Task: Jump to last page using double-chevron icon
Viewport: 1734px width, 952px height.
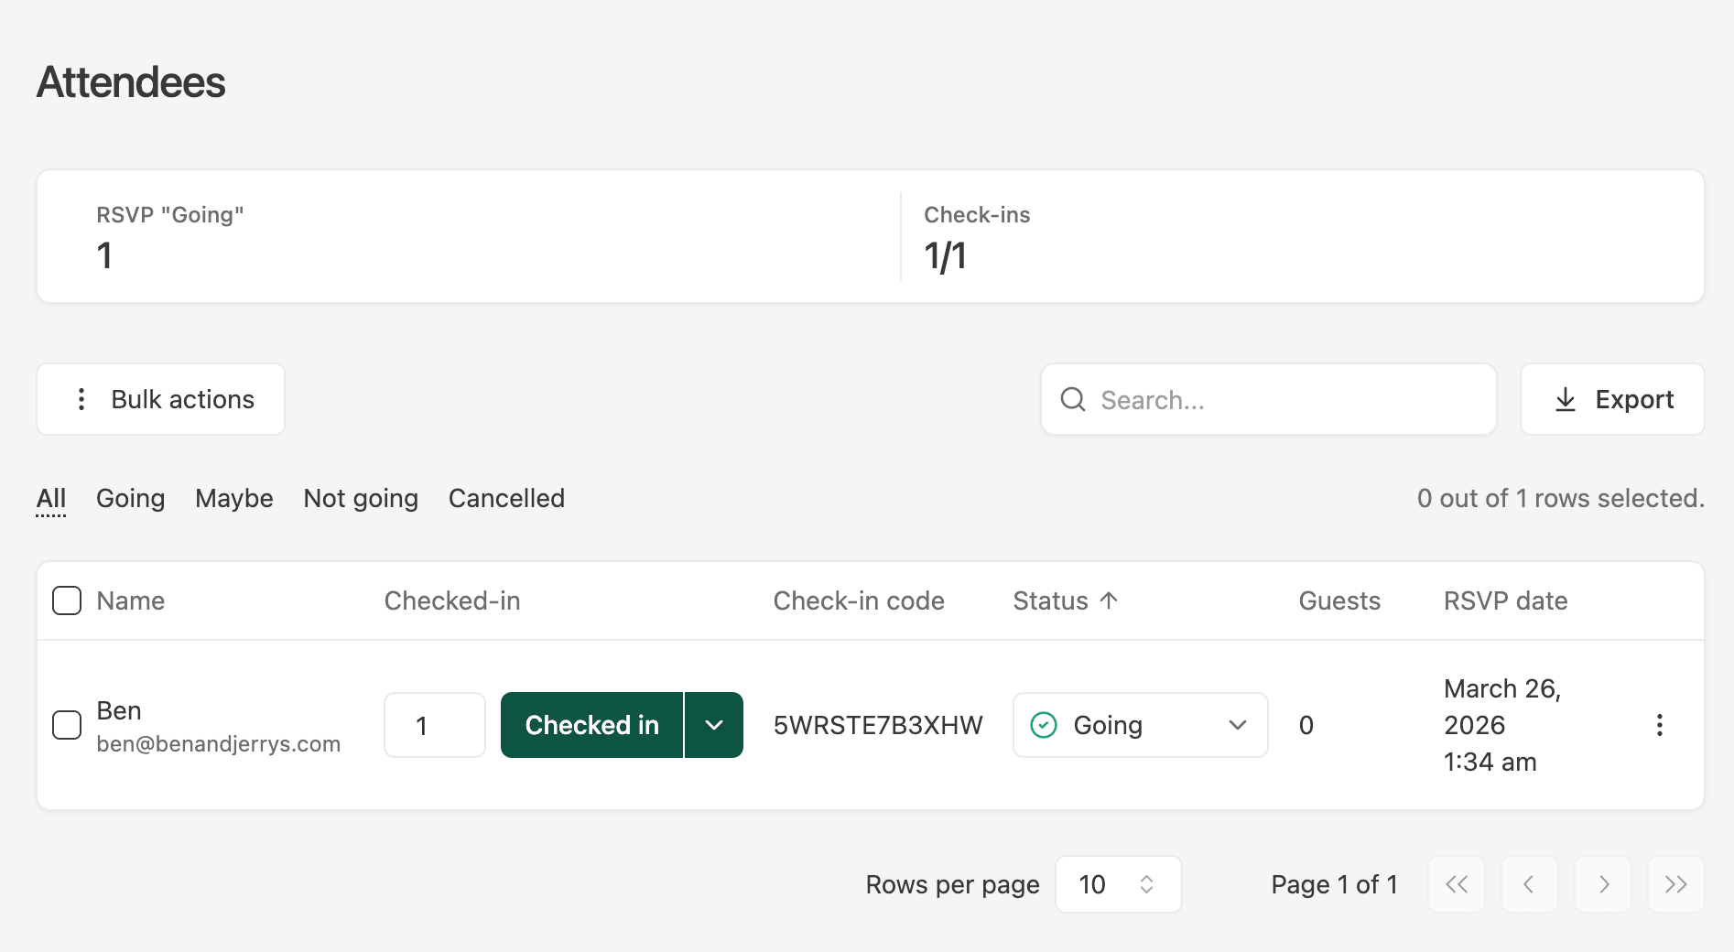Action: point(1676,884)
